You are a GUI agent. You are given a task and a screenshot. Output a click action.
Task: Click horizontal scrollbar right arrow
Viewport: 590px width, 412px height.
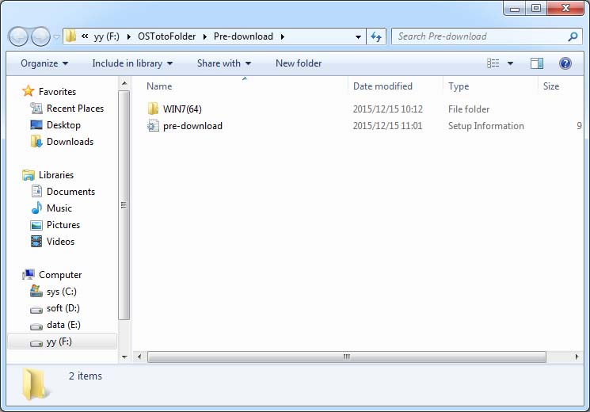(577, 357)
